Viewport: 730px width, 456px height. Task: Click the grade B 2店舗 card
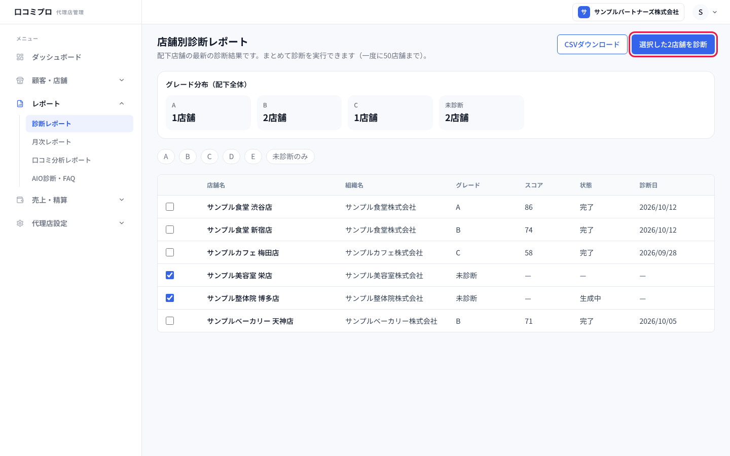coord(299,112)
